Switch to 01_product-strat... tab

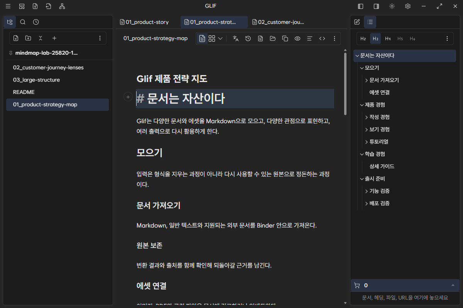[214, 22]
